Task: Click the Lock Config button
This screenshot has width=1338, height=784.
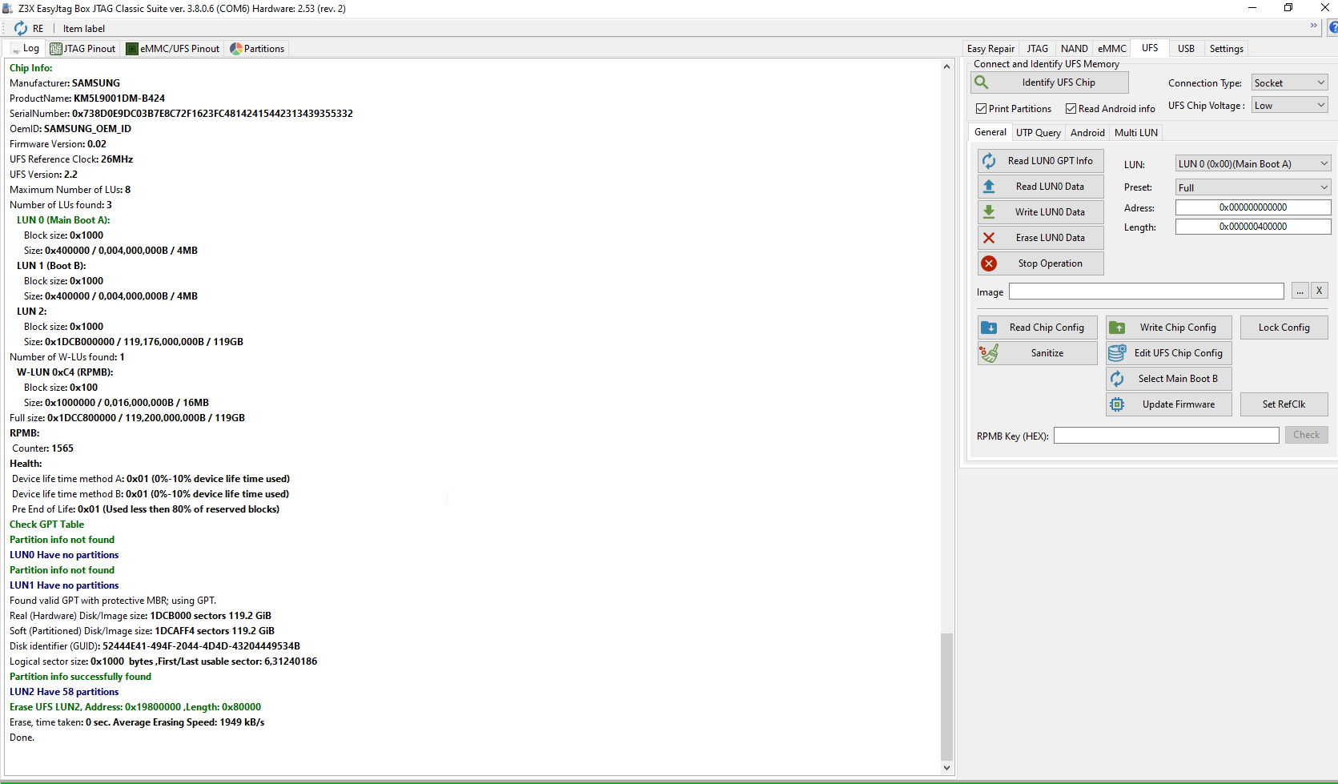Action: (x=1284, y=328)
